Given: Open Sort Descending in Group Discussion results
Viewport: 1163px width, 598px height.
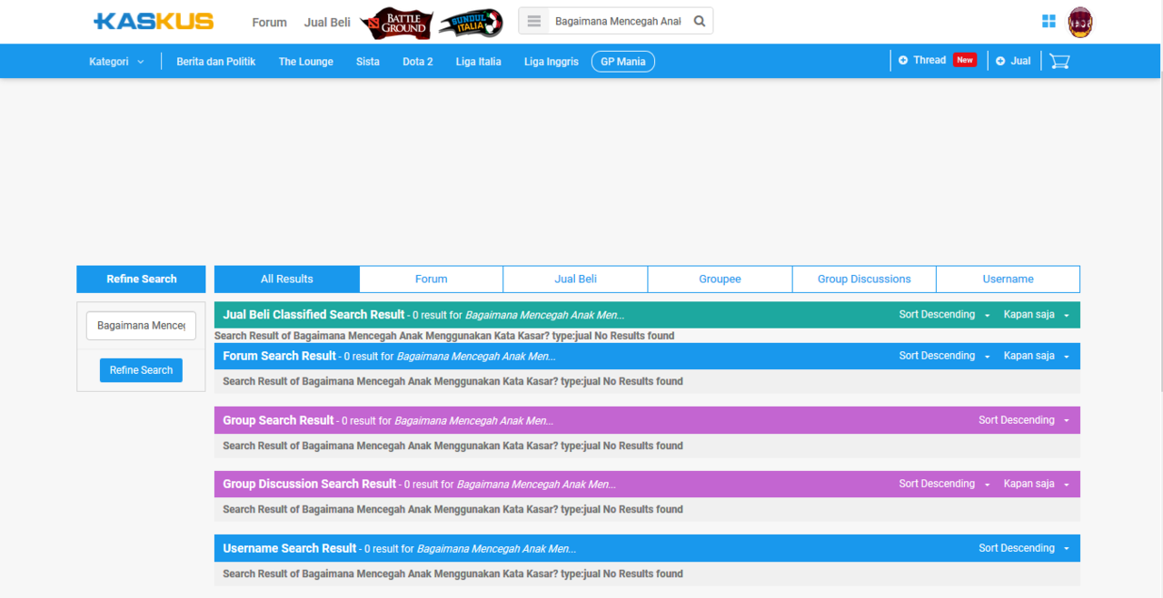Looking at the screenshot, I should [945, 484].
